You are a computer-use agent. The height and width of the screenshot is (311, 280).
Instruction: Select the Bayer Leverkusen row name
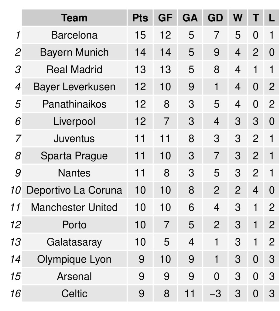click(x=74, y=87)
